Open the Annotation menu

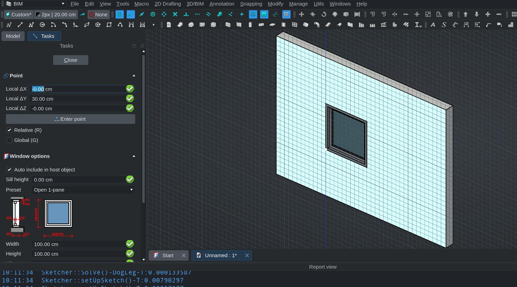pos(222,4)
